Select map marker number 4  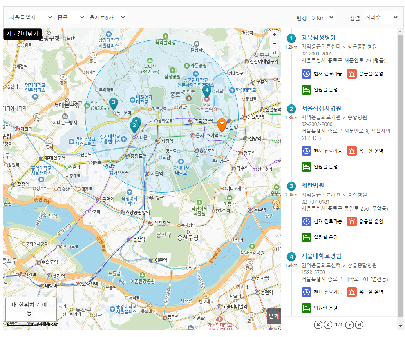(207, 91)
